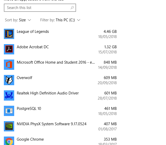The height and width of the screenshot is (145, 166).
Task: Select the Google Chrome entry name
Action: point(30,139)
